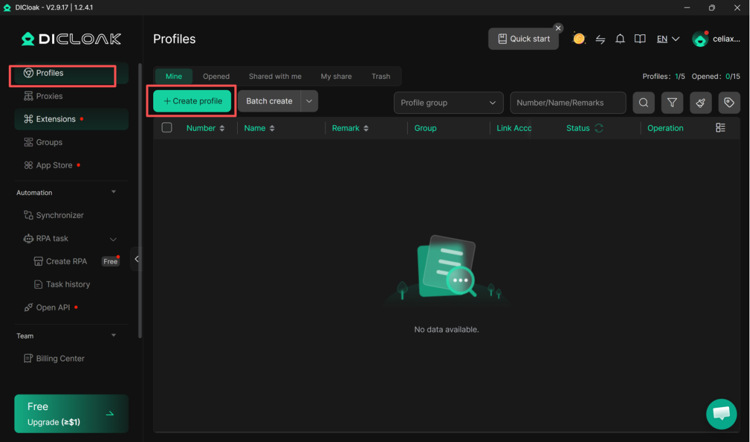750x442 pixels.
Task: Click the search magnifier button
Action: tap(644, 103)
